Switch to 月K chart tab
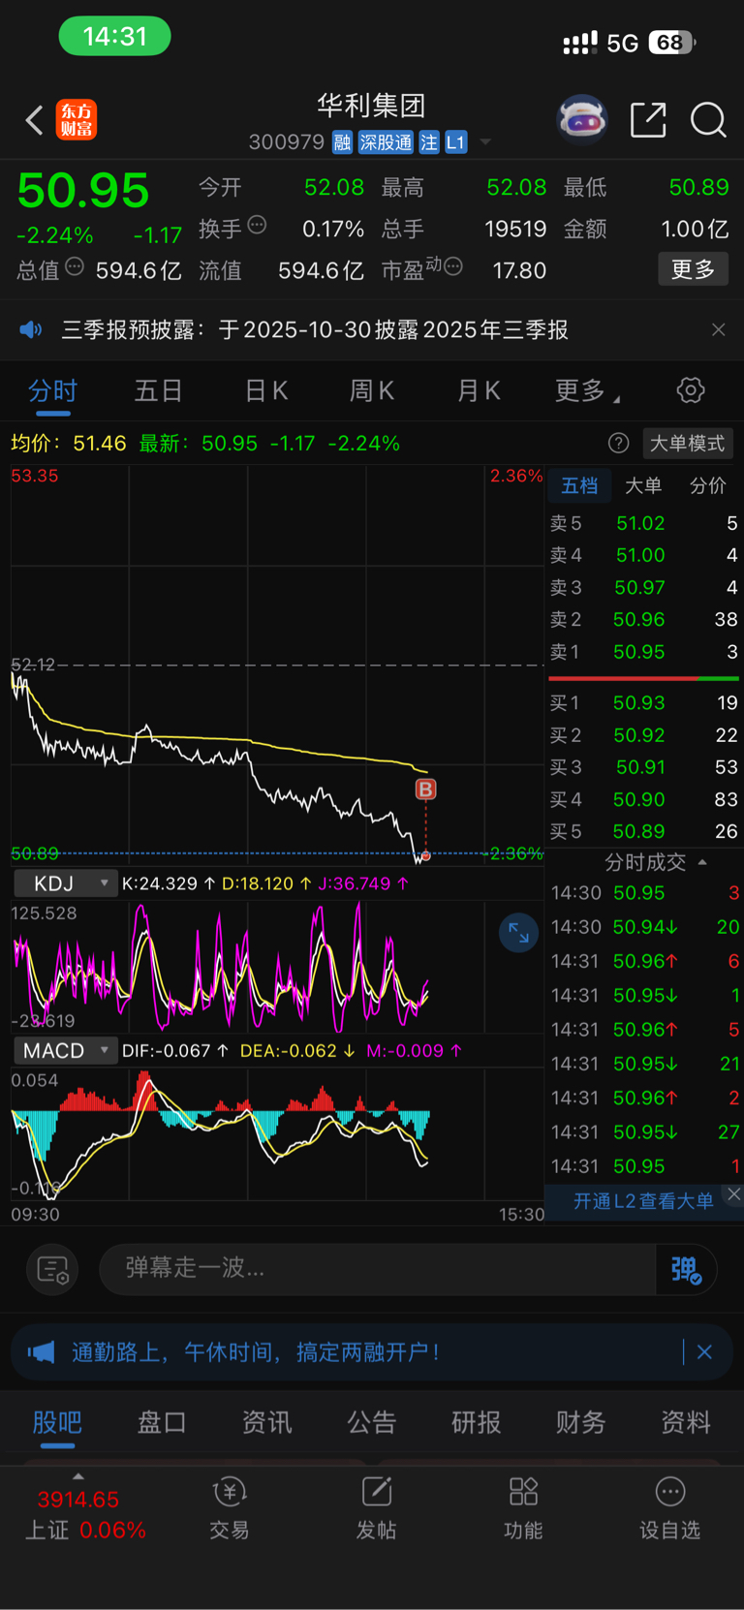 point(479,391)
